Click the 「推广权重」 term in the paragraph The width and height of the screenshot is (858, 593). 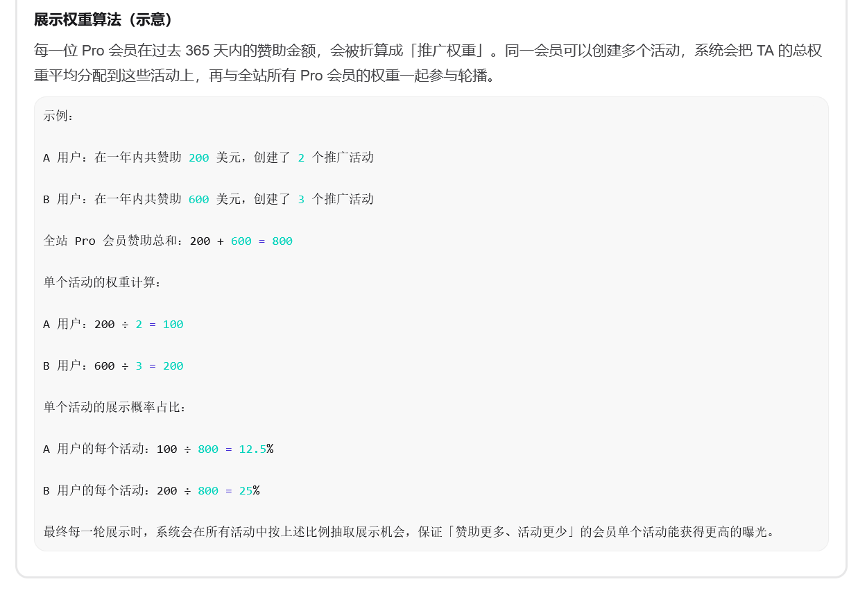pyautogui.click(x=449, y=50)
